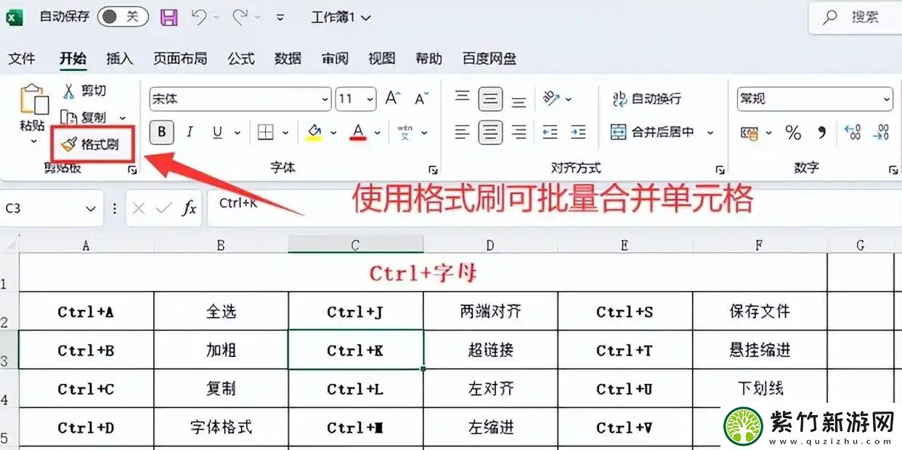The height and width of the screenshot is (450, 902).
Task: Apply top vertical alignment
Action: point(463,98)
